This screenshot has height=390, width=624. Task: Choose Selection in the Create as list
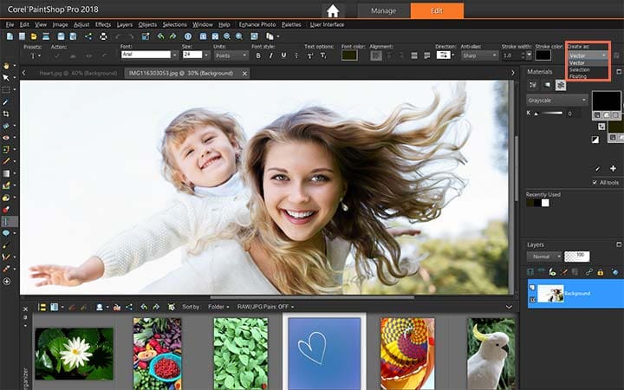tap(579, 69)
